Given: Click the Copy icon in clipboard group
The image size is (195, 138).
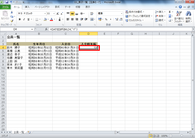Looking at the screenshot, I should [12, 16].
